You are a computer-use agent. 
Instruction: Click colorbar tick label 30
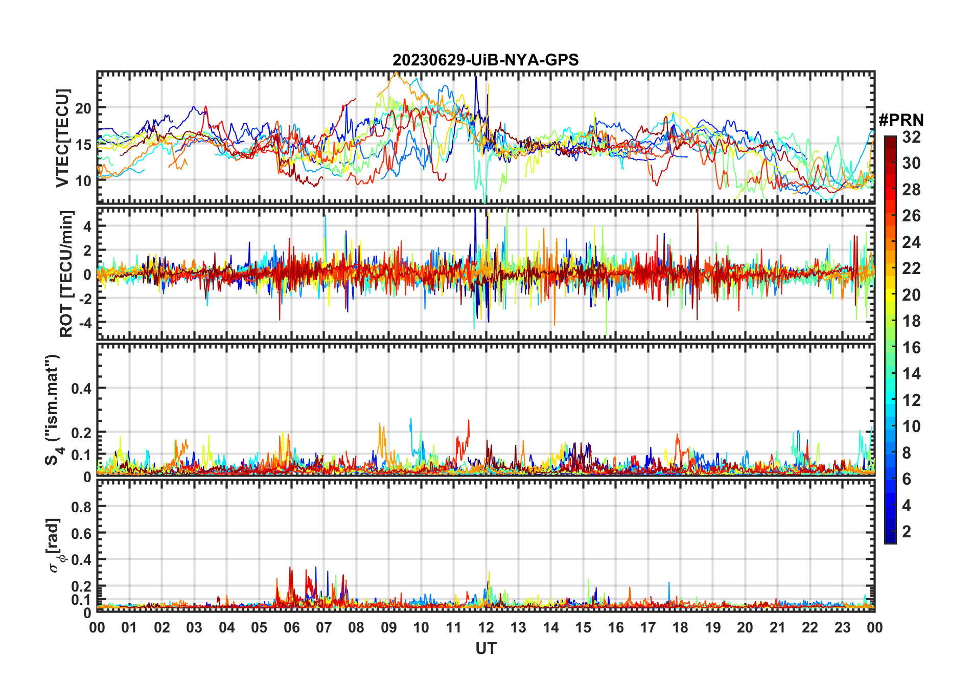coord(911,163)
